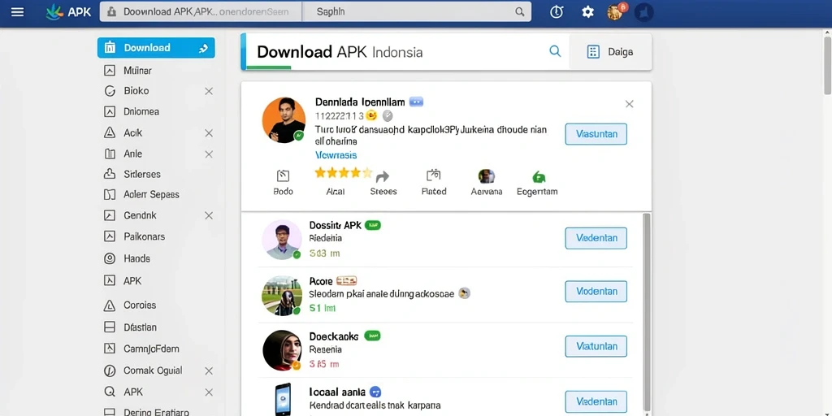The height and width of the screenshot is (416, 832).
Task: Click the star rating above Alcal
Action: point(344,172)
